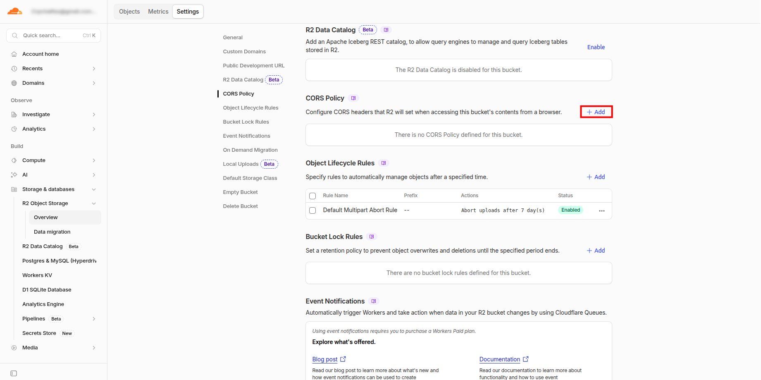Expand the Recents menu chevron
The width and height of the screenshot is (761, 380).
click(94, 69)
